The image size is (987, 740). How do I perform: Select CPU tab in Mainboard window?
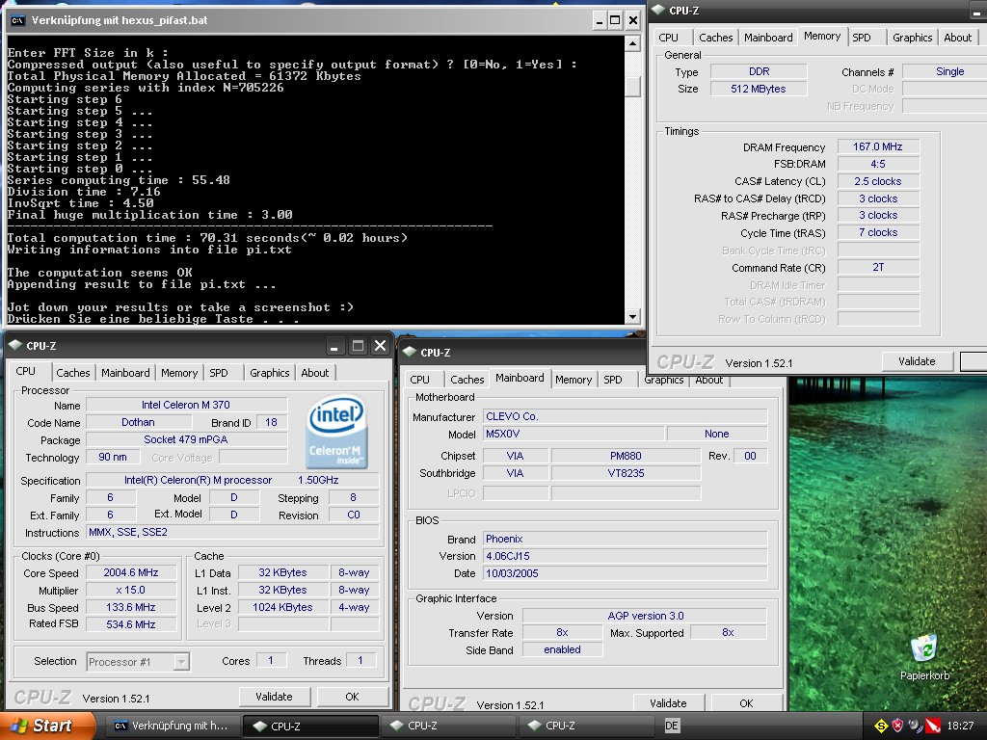pyautogui.click(x=420, y=380)
